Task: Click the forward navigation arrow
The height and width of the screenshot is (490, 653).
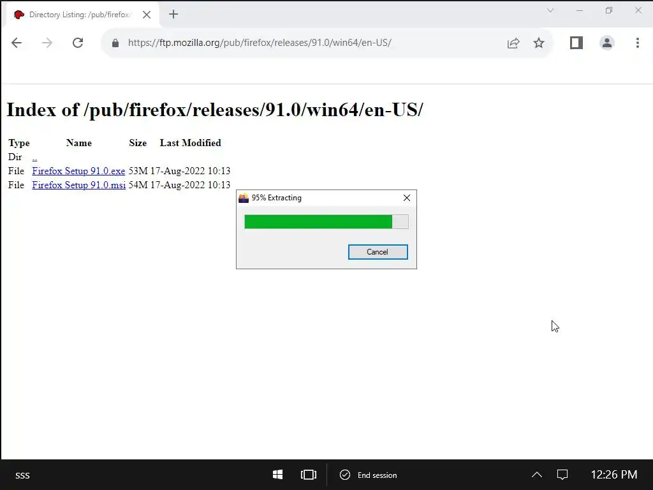Action: tap(47, 43)
